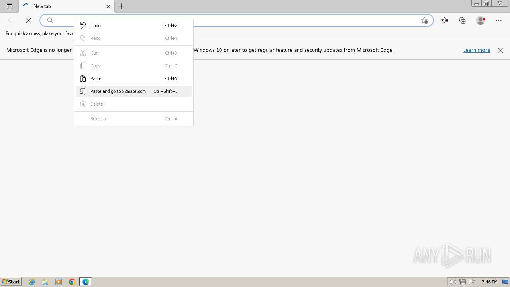The height and width of the screenshot is (287, 510).
Task: Select the New tab tab
Action: tap(67, 6)
